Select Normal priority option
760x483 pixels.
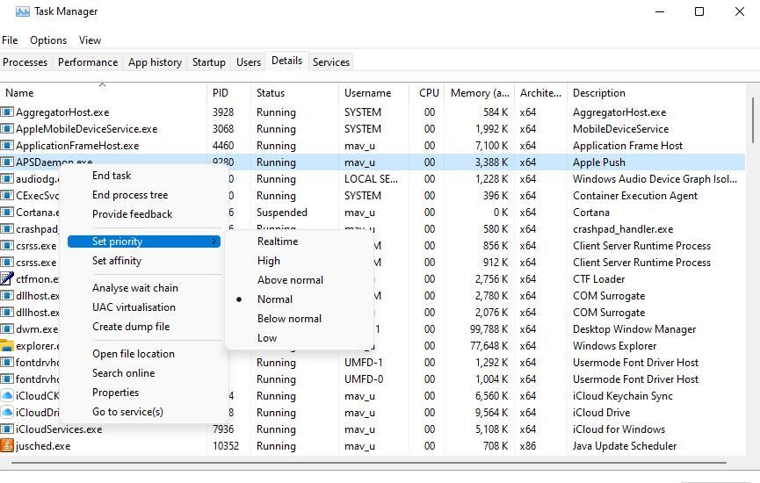click(274, 299)
